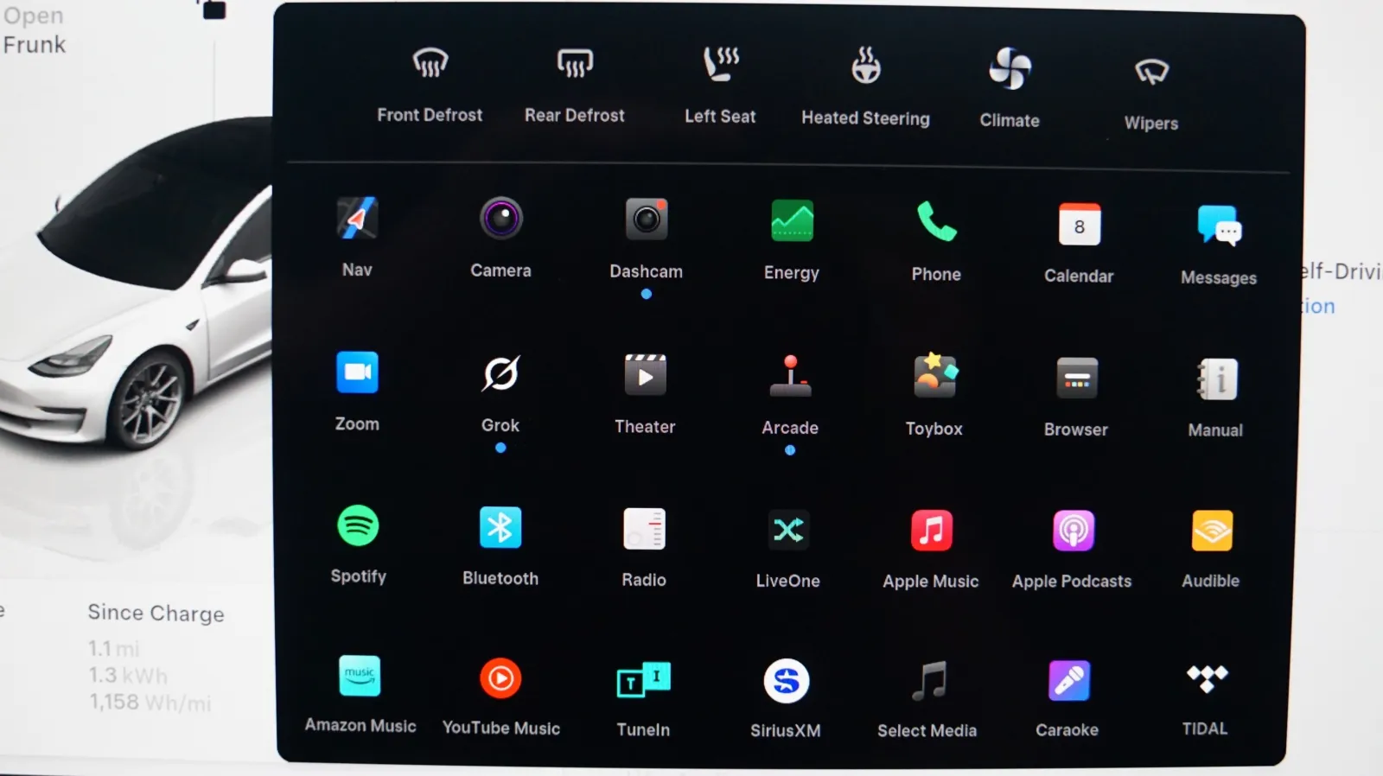Image resolution: width=1383 pixels, height=776 pixels.
Task: Launch the Dashcam app
Action: tap(646, 221)
